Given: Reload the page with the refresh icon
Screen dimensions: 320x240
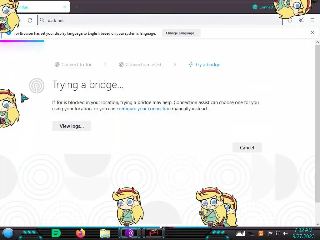Looking at the screenshot, I should click(x=30, y=20).
